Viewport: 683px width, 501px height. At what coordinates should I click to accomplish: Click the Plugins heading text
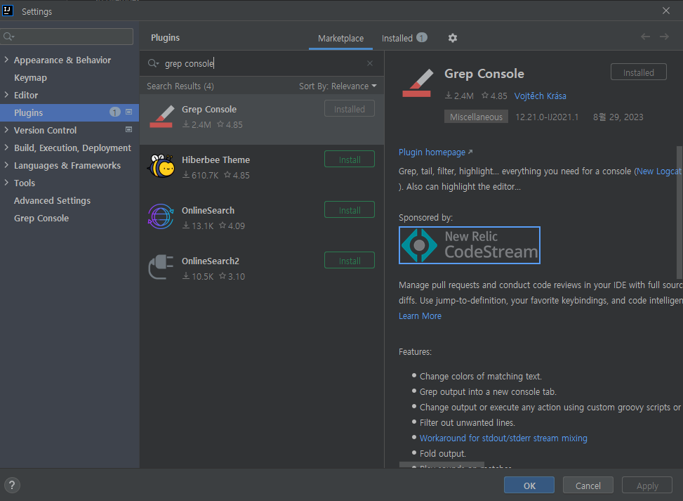[165, 38]
